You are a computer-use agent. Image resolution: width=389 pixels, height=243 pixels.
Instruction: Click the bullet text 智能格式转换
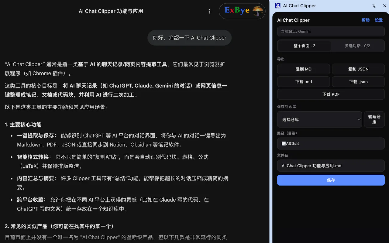pos(34,157)
